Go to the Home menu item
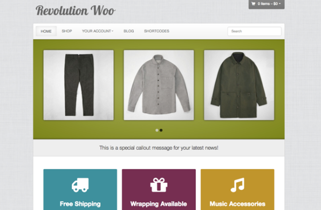This screenshot has width=321, height=210. click(46, 31)
